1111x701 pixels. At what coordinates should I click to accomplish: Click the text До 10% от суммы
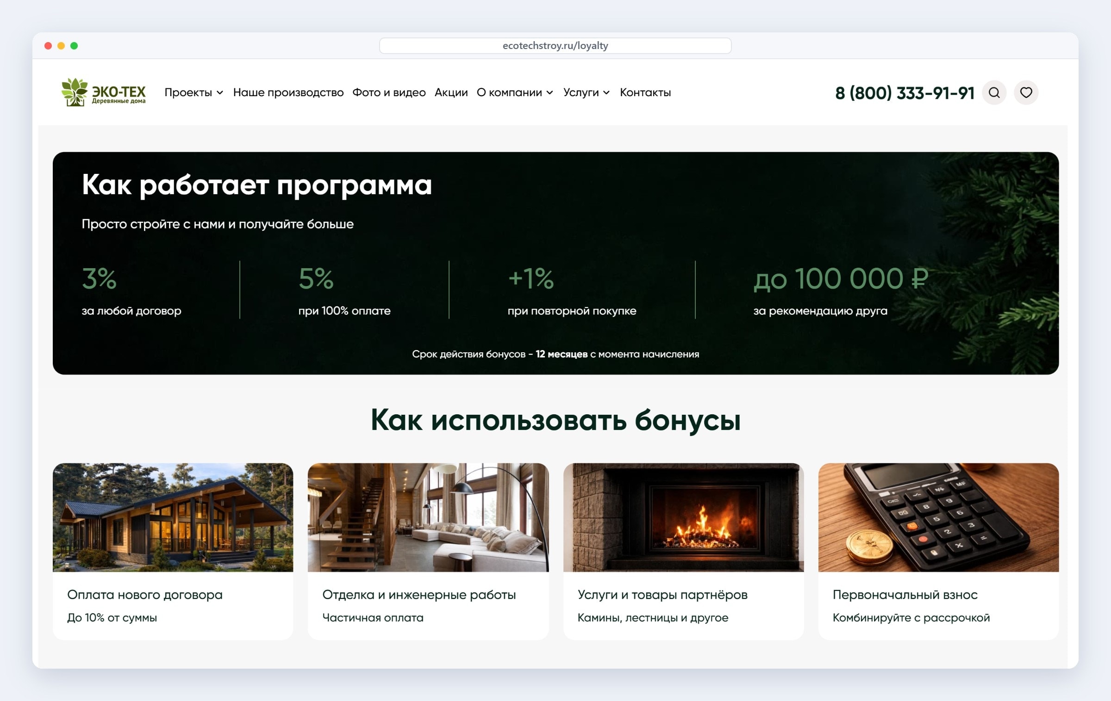[x=112, y=618]
